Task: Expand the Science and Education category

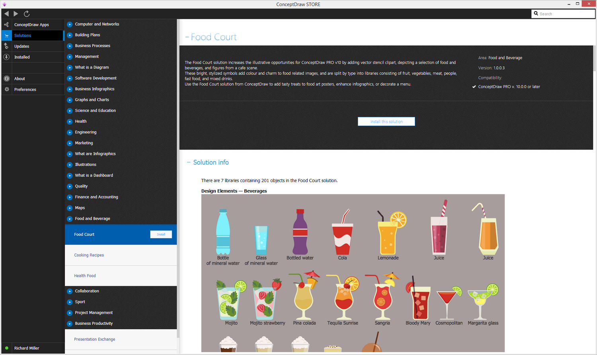Action: click(70, 111)
